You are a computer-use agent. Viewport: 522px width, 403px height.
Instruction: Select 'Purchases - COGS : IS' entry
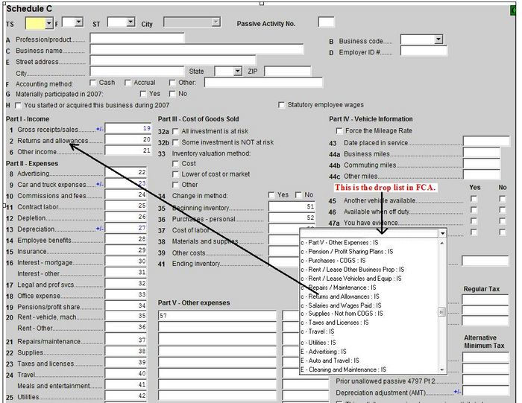pyautogui.click(x=333, y=261)
